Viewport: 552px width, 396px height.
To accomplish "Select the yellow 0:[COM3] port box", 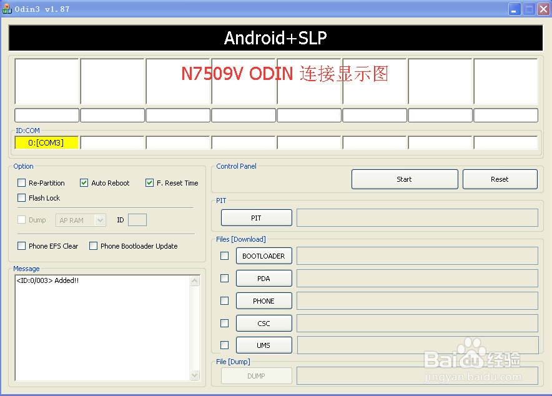I will tap(46, 142).
